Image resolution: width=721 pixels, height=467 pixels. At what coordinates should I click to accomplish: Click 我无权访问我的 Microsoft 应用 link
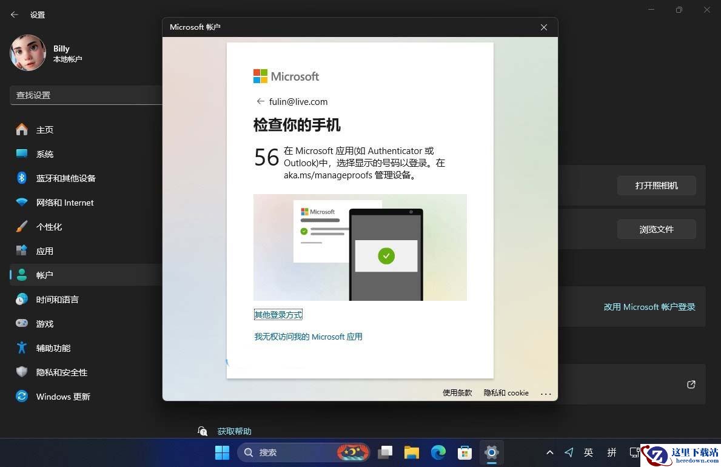point(309,337)
